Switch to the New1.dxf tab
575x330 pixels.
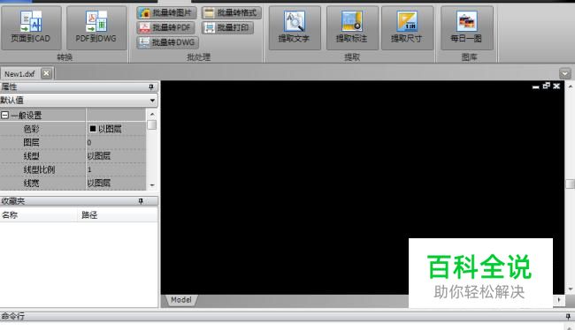pos(19,74)
